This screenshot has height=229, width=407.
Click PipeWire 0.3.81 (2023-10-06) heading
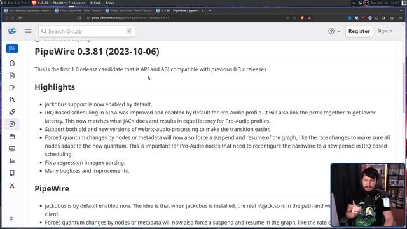(x=97, y=52)
